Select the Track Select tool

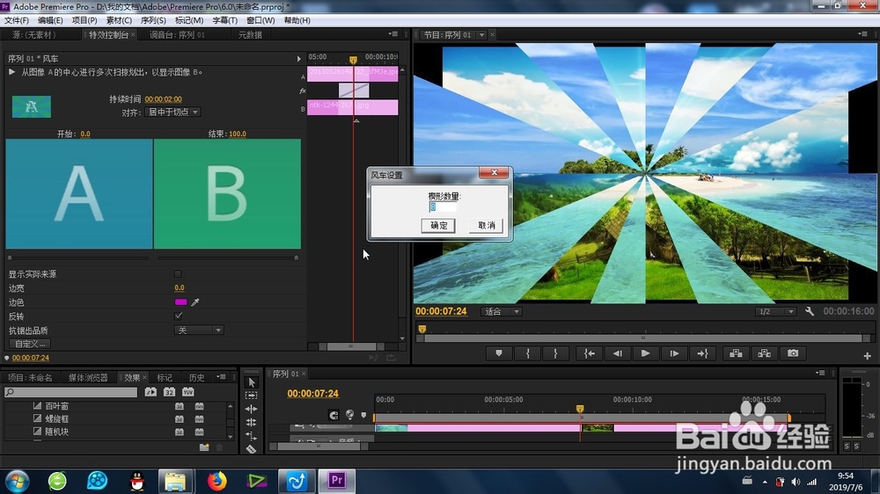252,396
